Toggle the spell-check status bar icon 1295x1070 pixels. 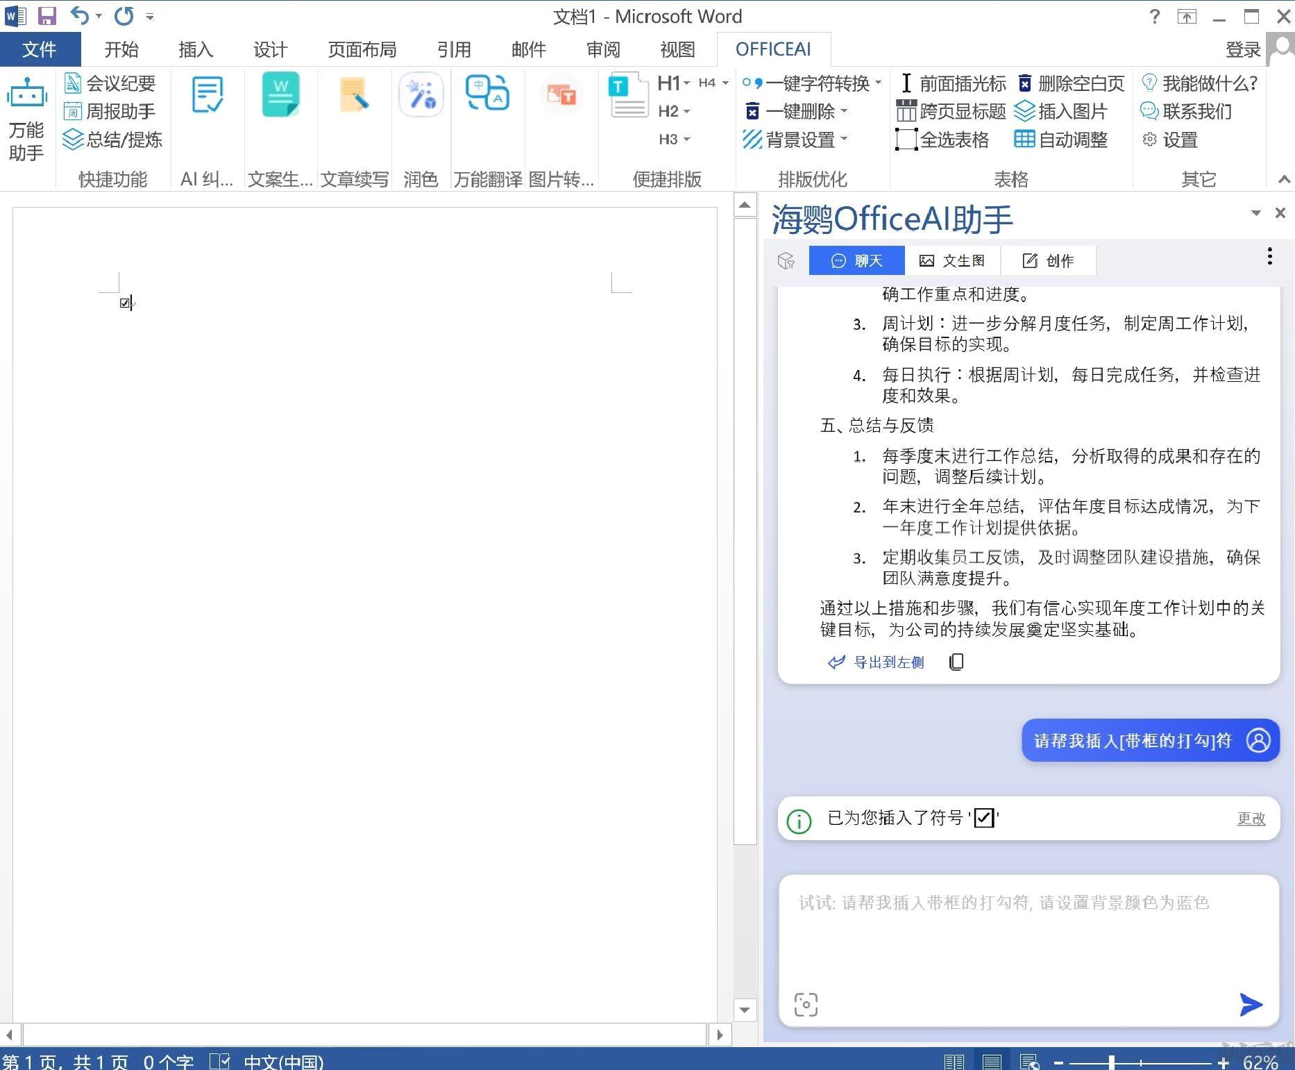pyautogui.click(x=219, y=1062)
